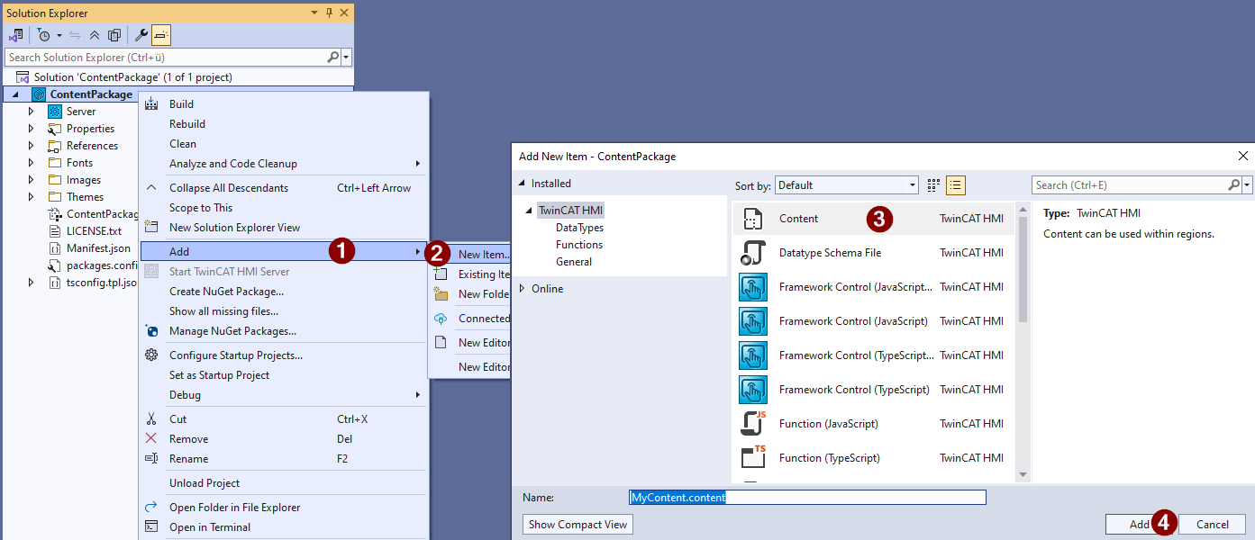Select Manage NuGet Packages menu entry
Image resolution: width=1255 pixels, height=540 pixels.
pos(232,331)
